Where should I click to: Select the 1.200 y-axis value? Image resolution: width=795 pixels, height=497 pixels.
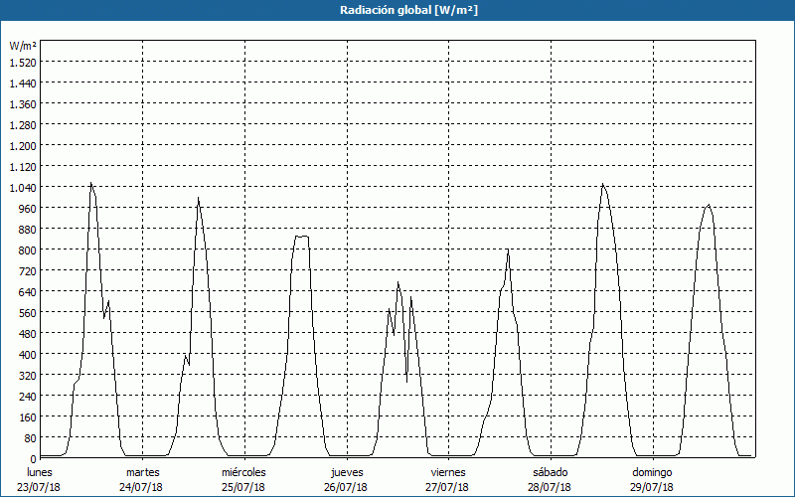(23, 145)
